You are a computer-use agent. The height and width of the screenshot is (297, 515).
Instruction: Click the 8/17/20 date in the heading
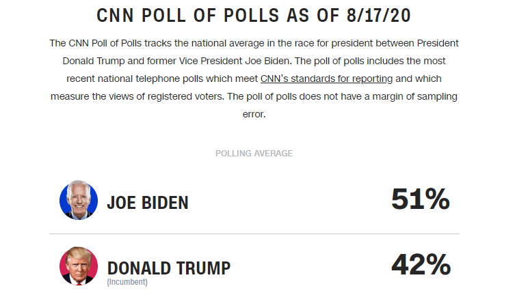379,16
